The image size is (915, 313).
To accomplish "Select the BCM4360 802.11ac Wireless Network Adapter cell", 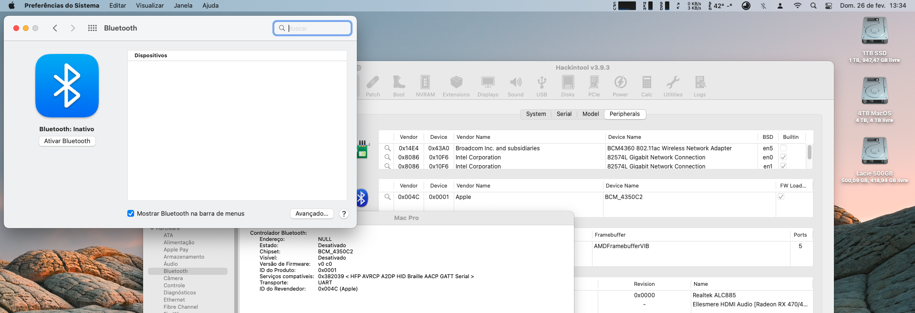I will coord(669,148).
